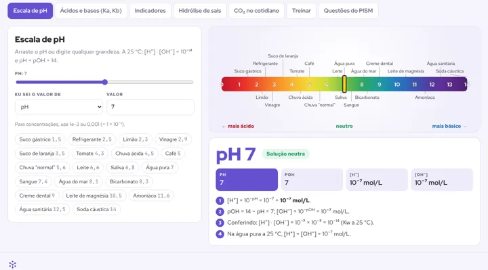Choose Soda cáustica 14 preset
Viewport: 488px width, 270px height.
(x=96, y=209)
